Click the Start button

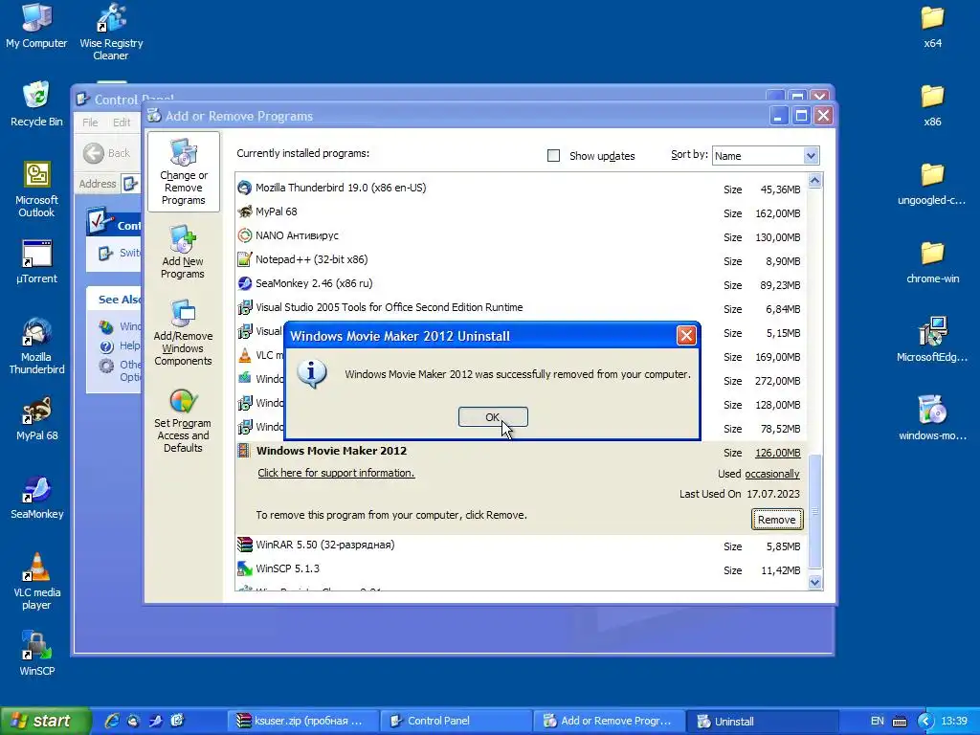tap(45, 721)
